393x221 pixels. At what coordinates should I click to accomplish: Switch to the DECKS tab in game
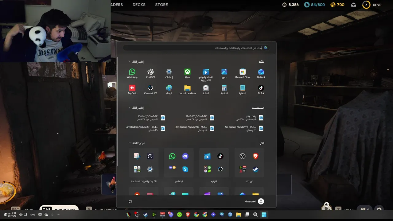pyautogui.click(x=139, y=5)
